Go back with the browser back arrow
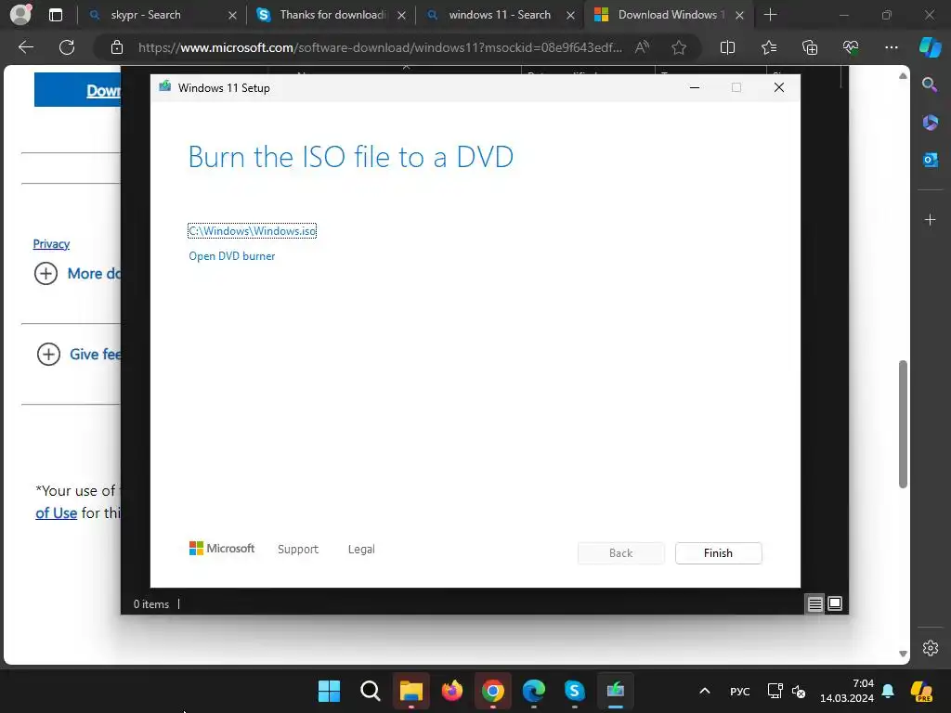This screenshot has width=951, height=713. tap(26, 47)
